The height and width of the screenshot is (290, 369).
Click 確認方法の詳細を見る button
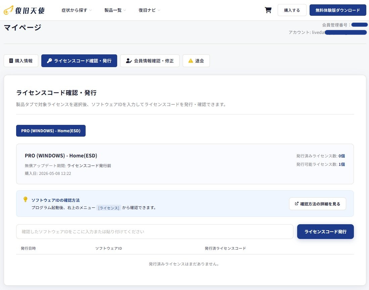[x=318, y=204]
